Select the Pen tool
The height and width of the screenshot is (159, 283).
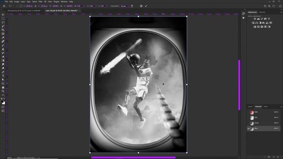click(3, 72)
